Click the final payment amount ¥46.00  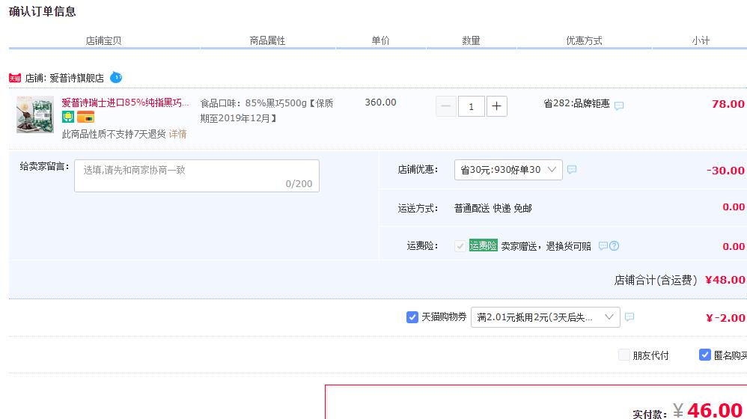(x=708, y=411)
